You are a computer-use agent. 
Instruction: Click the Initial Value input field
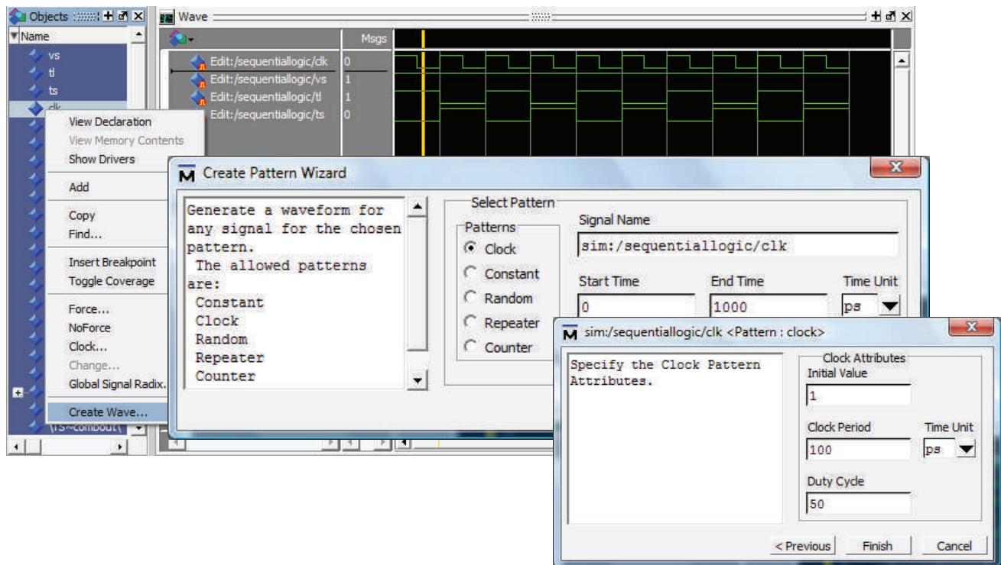tap(858, 395)
